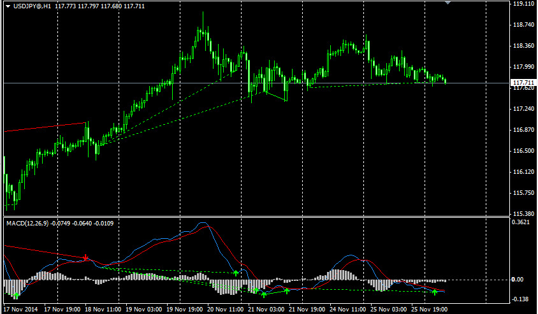This screenshot has width=538, height=314.
Task: Click the 0.00 MACD scale value
Action: [518, 280]
